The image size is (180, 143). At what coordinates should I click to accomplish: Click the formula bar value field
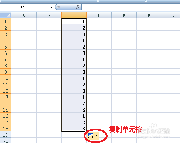pyautogui.click(x=131, y=7)
